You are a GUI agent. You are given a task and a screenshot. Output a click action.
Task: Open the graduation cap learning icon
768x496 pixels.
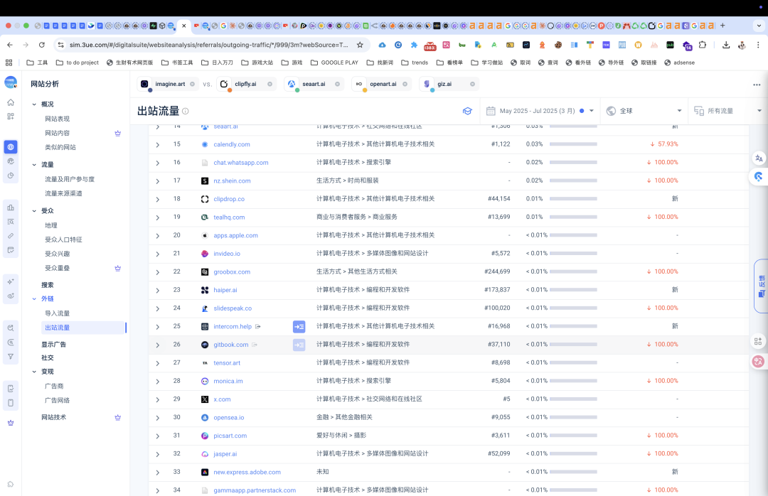point(467,111)
